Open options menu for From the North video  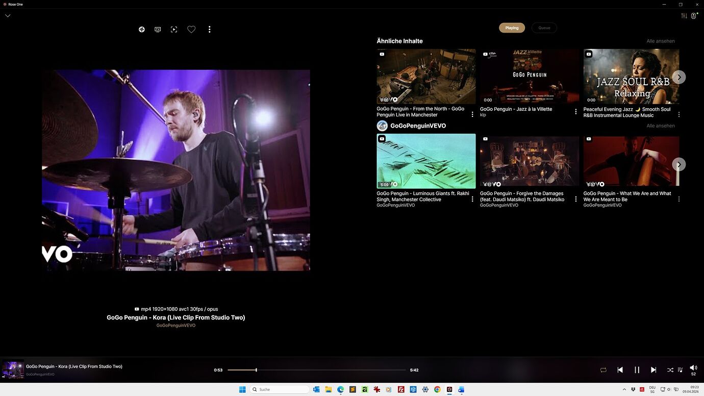coord(472,114)
